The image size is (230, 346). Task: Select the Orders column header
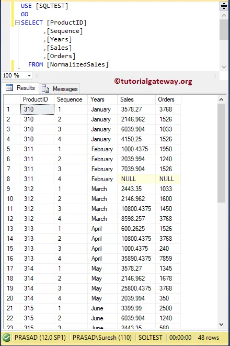[168, 99]
